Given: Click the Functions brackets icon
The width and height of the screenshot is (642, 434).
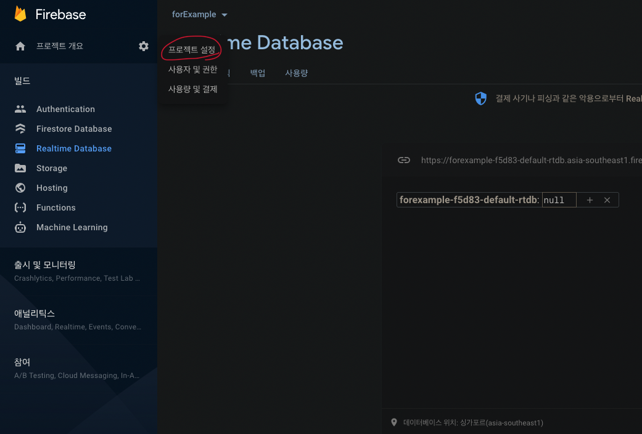Looking at the screenshot, I should (x=20, y=207).
